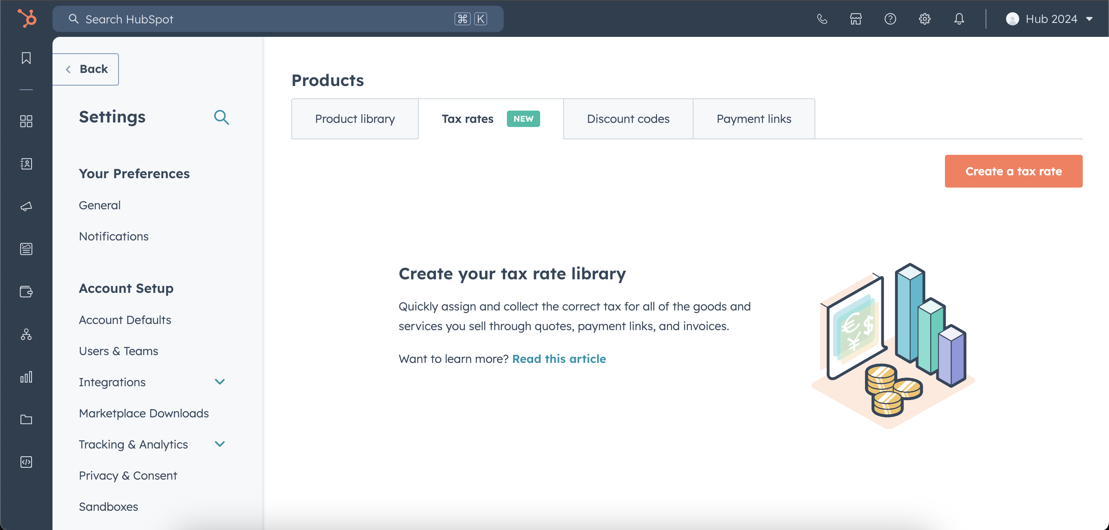This screenshot has width=1109, height=530.
Task: Click the HubSpot sprocket logo
Action: (x=27, y=18)
